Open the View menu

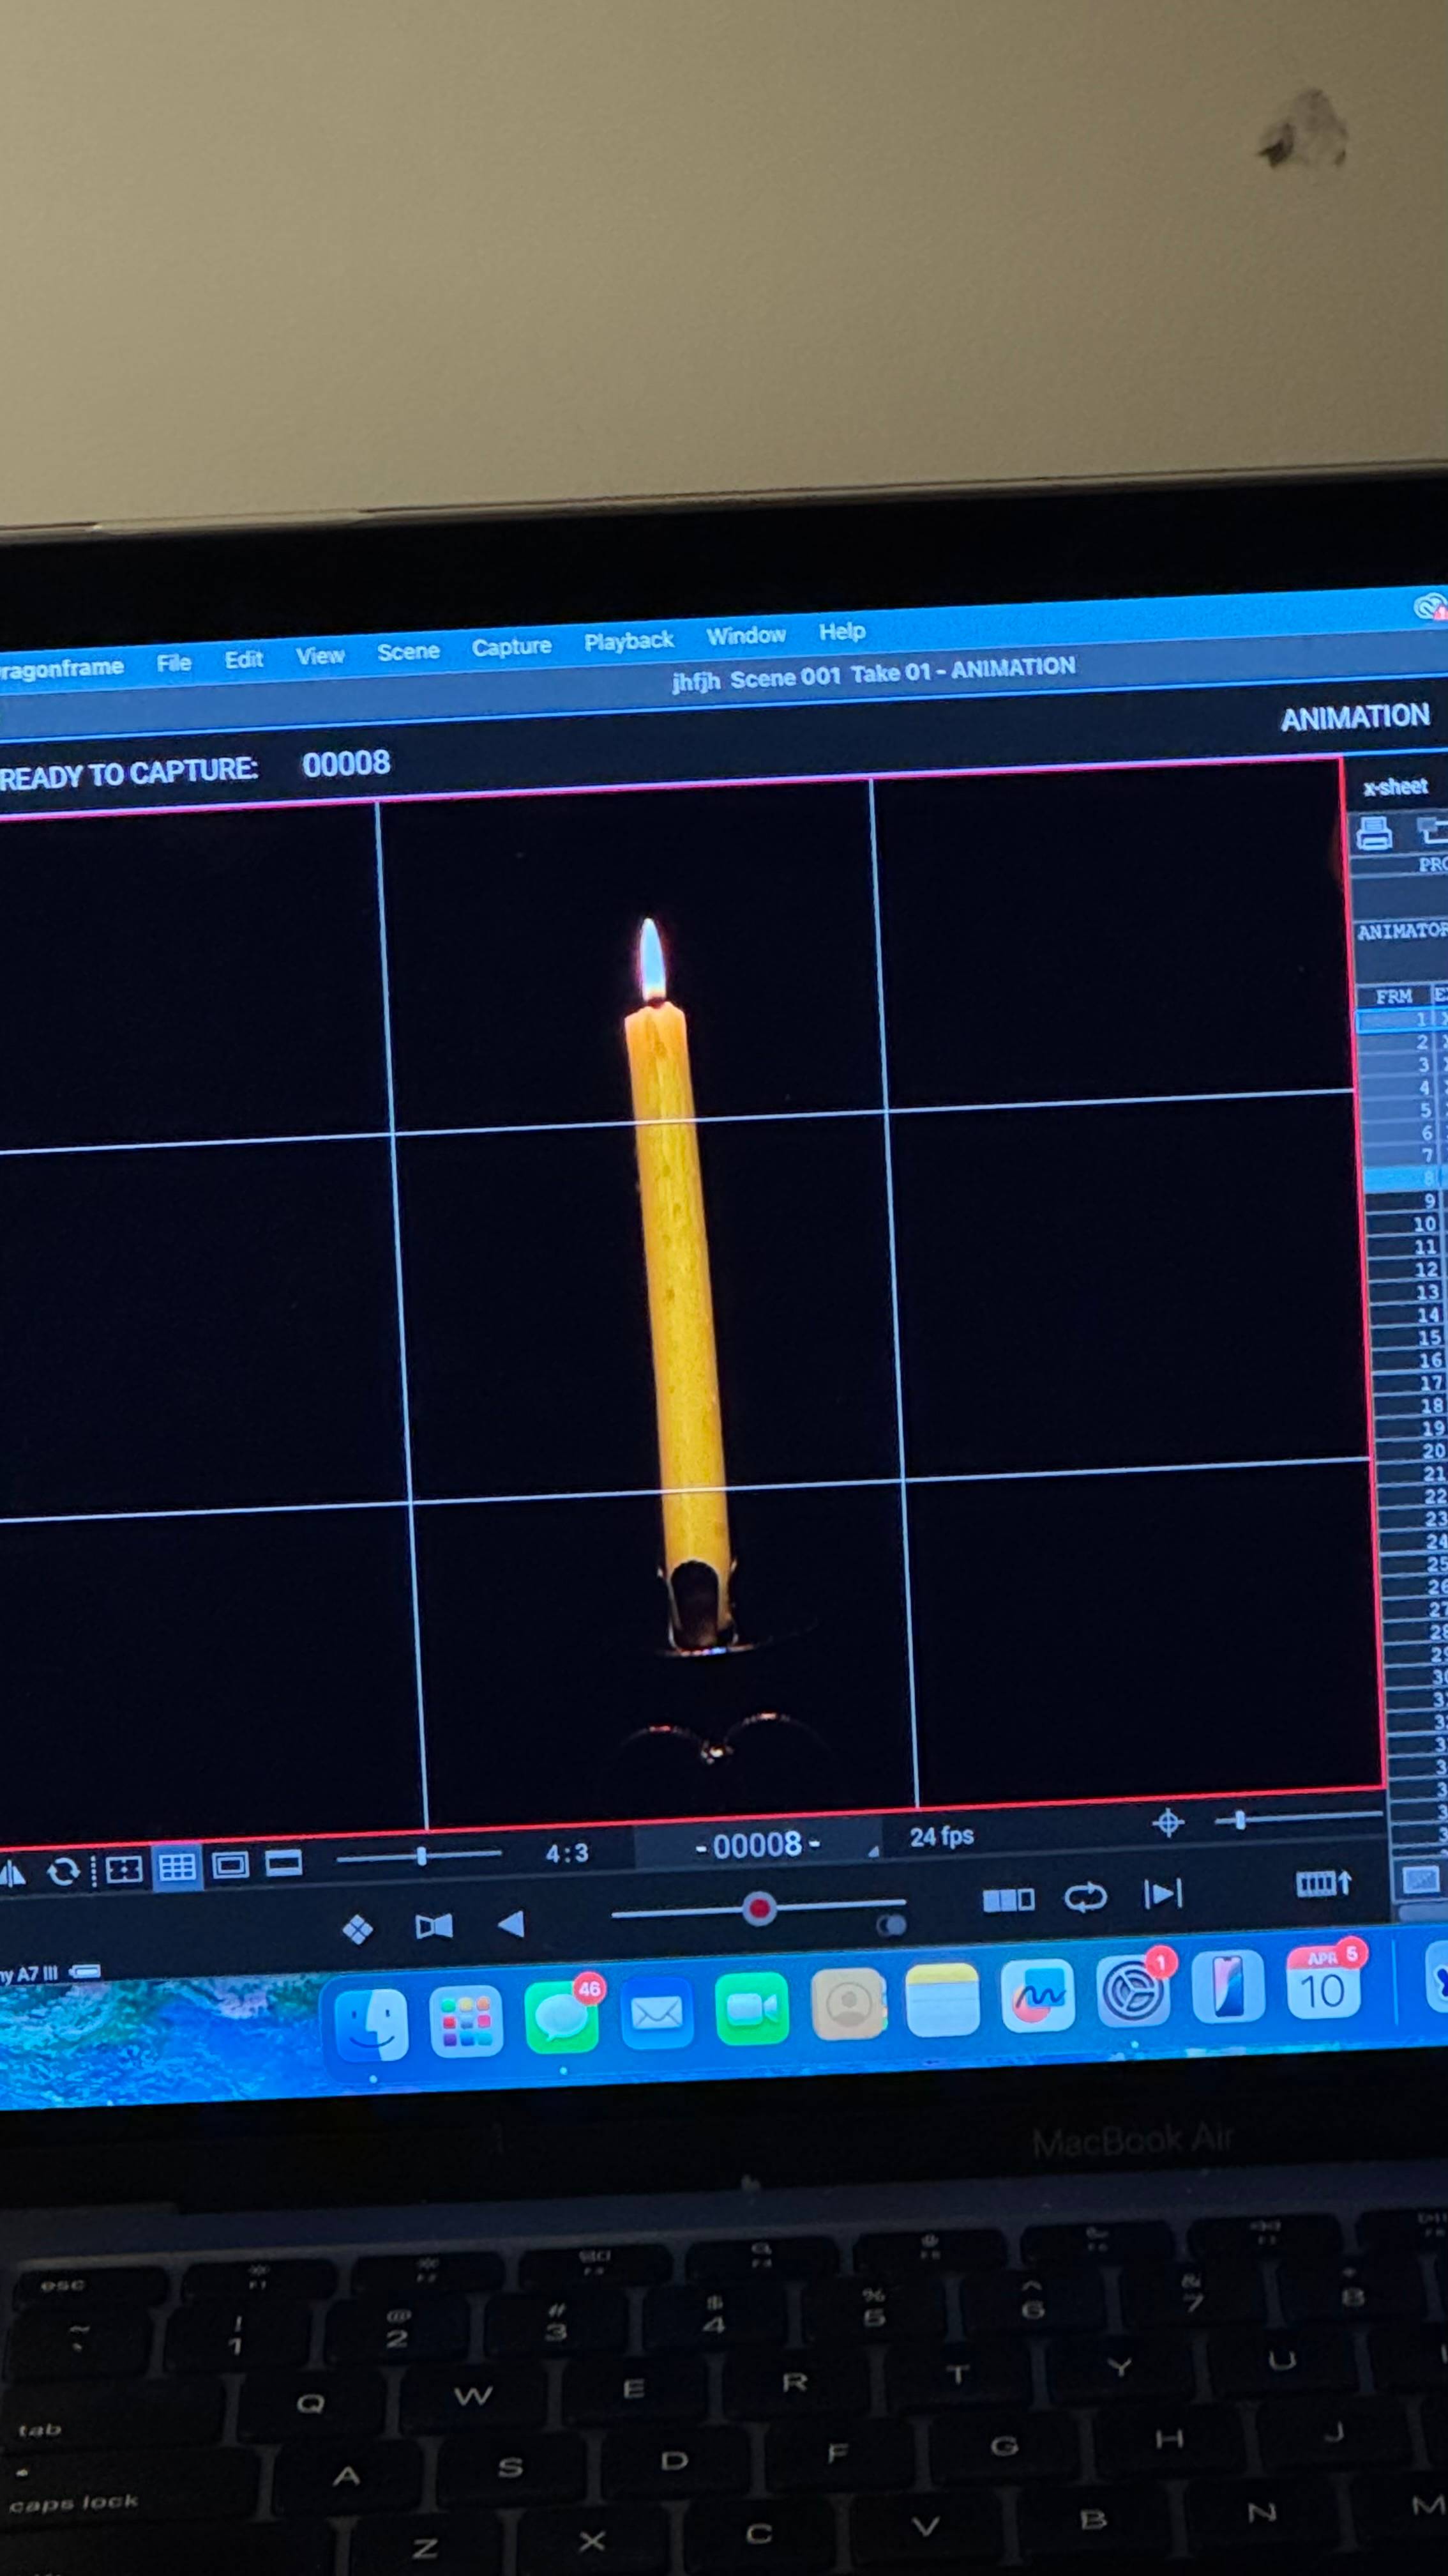pyautogui.click(x=320, y=655)
